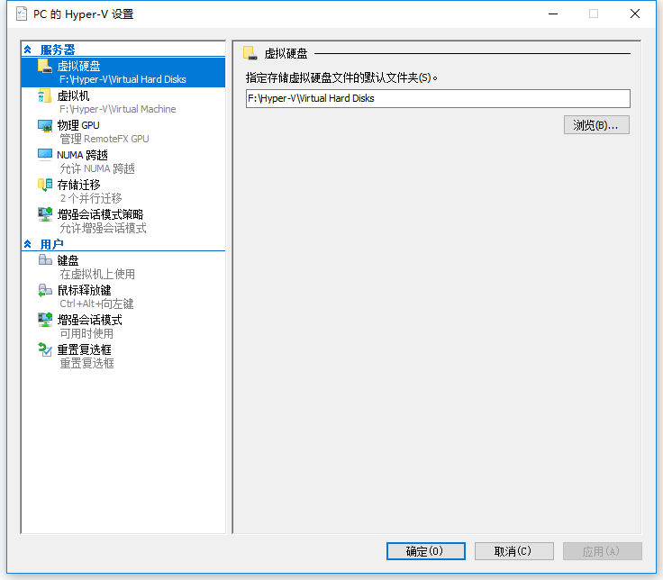Viewport: 663px width, 580px height.
Task: Click the disabled 应用(A) button
Action: [602, 551]
